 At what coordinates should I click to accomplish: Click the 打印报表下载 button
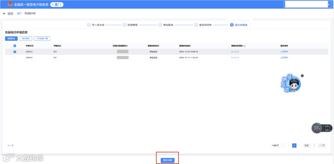coord(42,39)
